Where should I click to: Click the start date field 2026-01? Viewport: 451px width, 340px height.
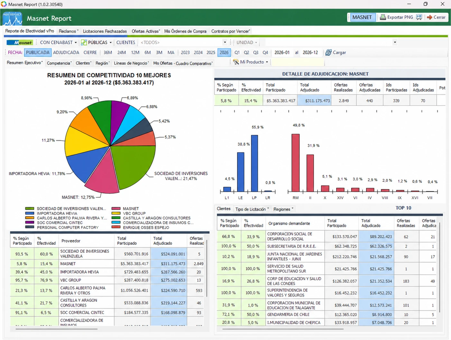(x=282, y=52)
